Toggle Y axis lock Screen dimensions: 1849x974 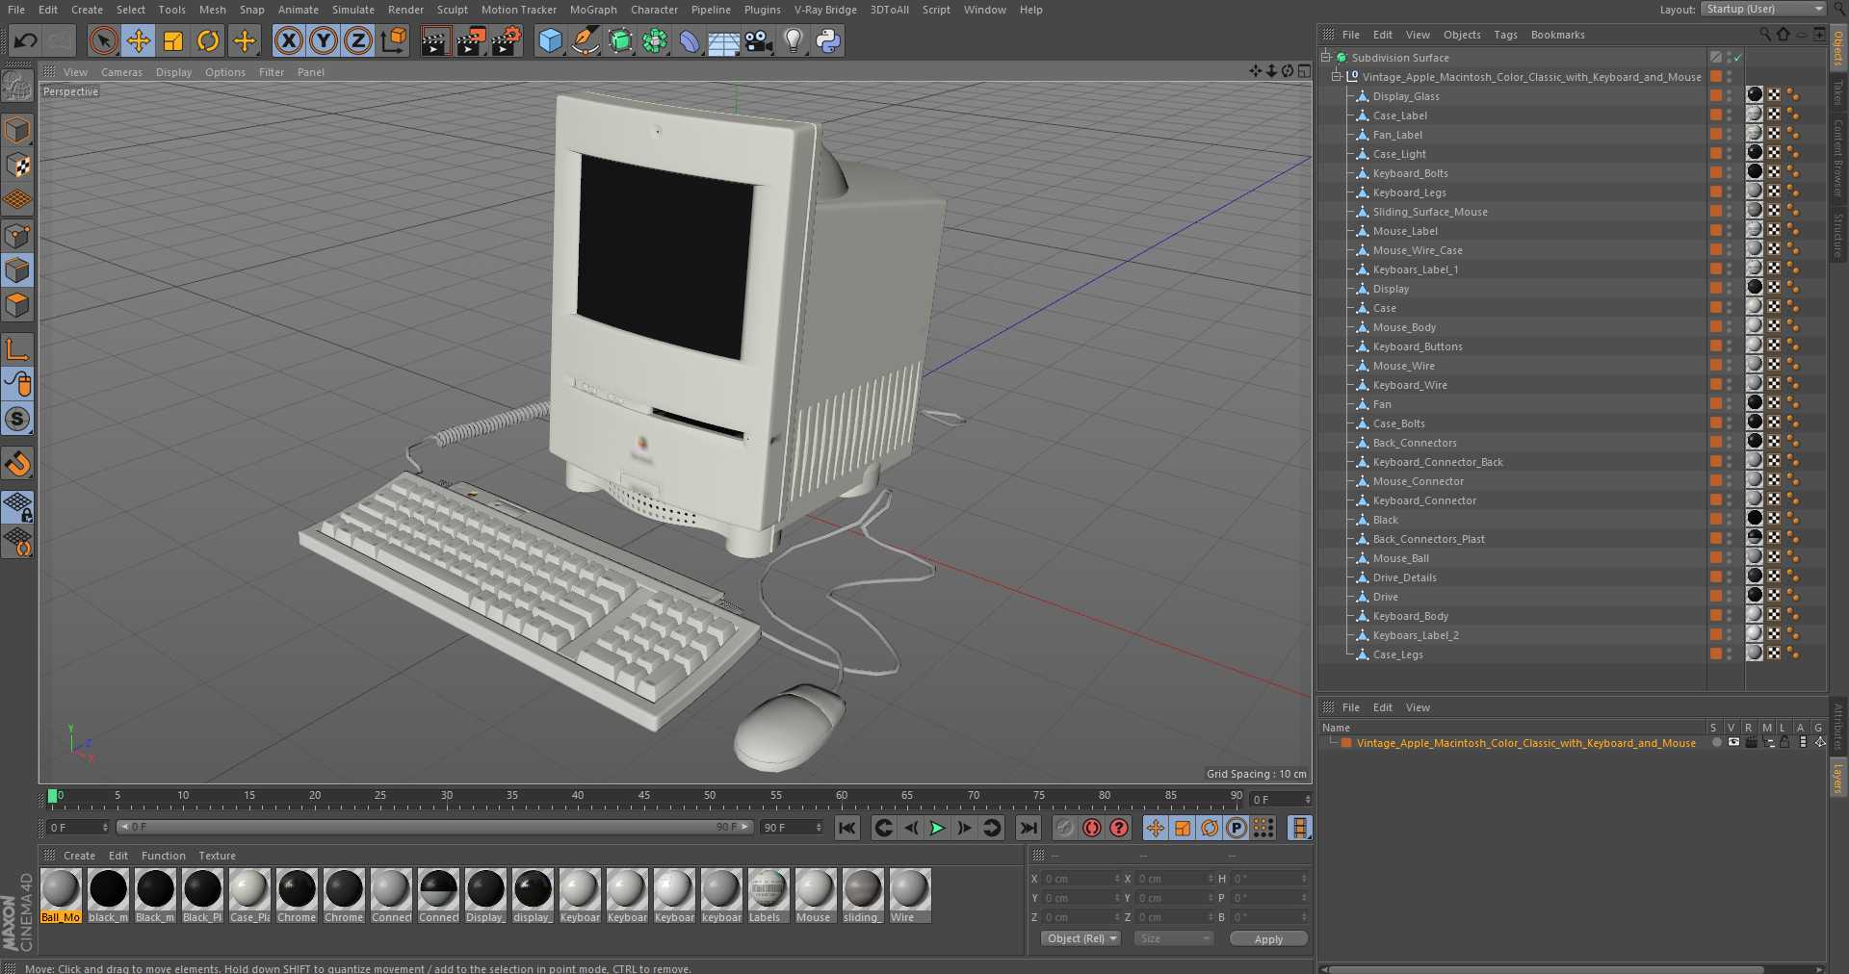(324, 40)
